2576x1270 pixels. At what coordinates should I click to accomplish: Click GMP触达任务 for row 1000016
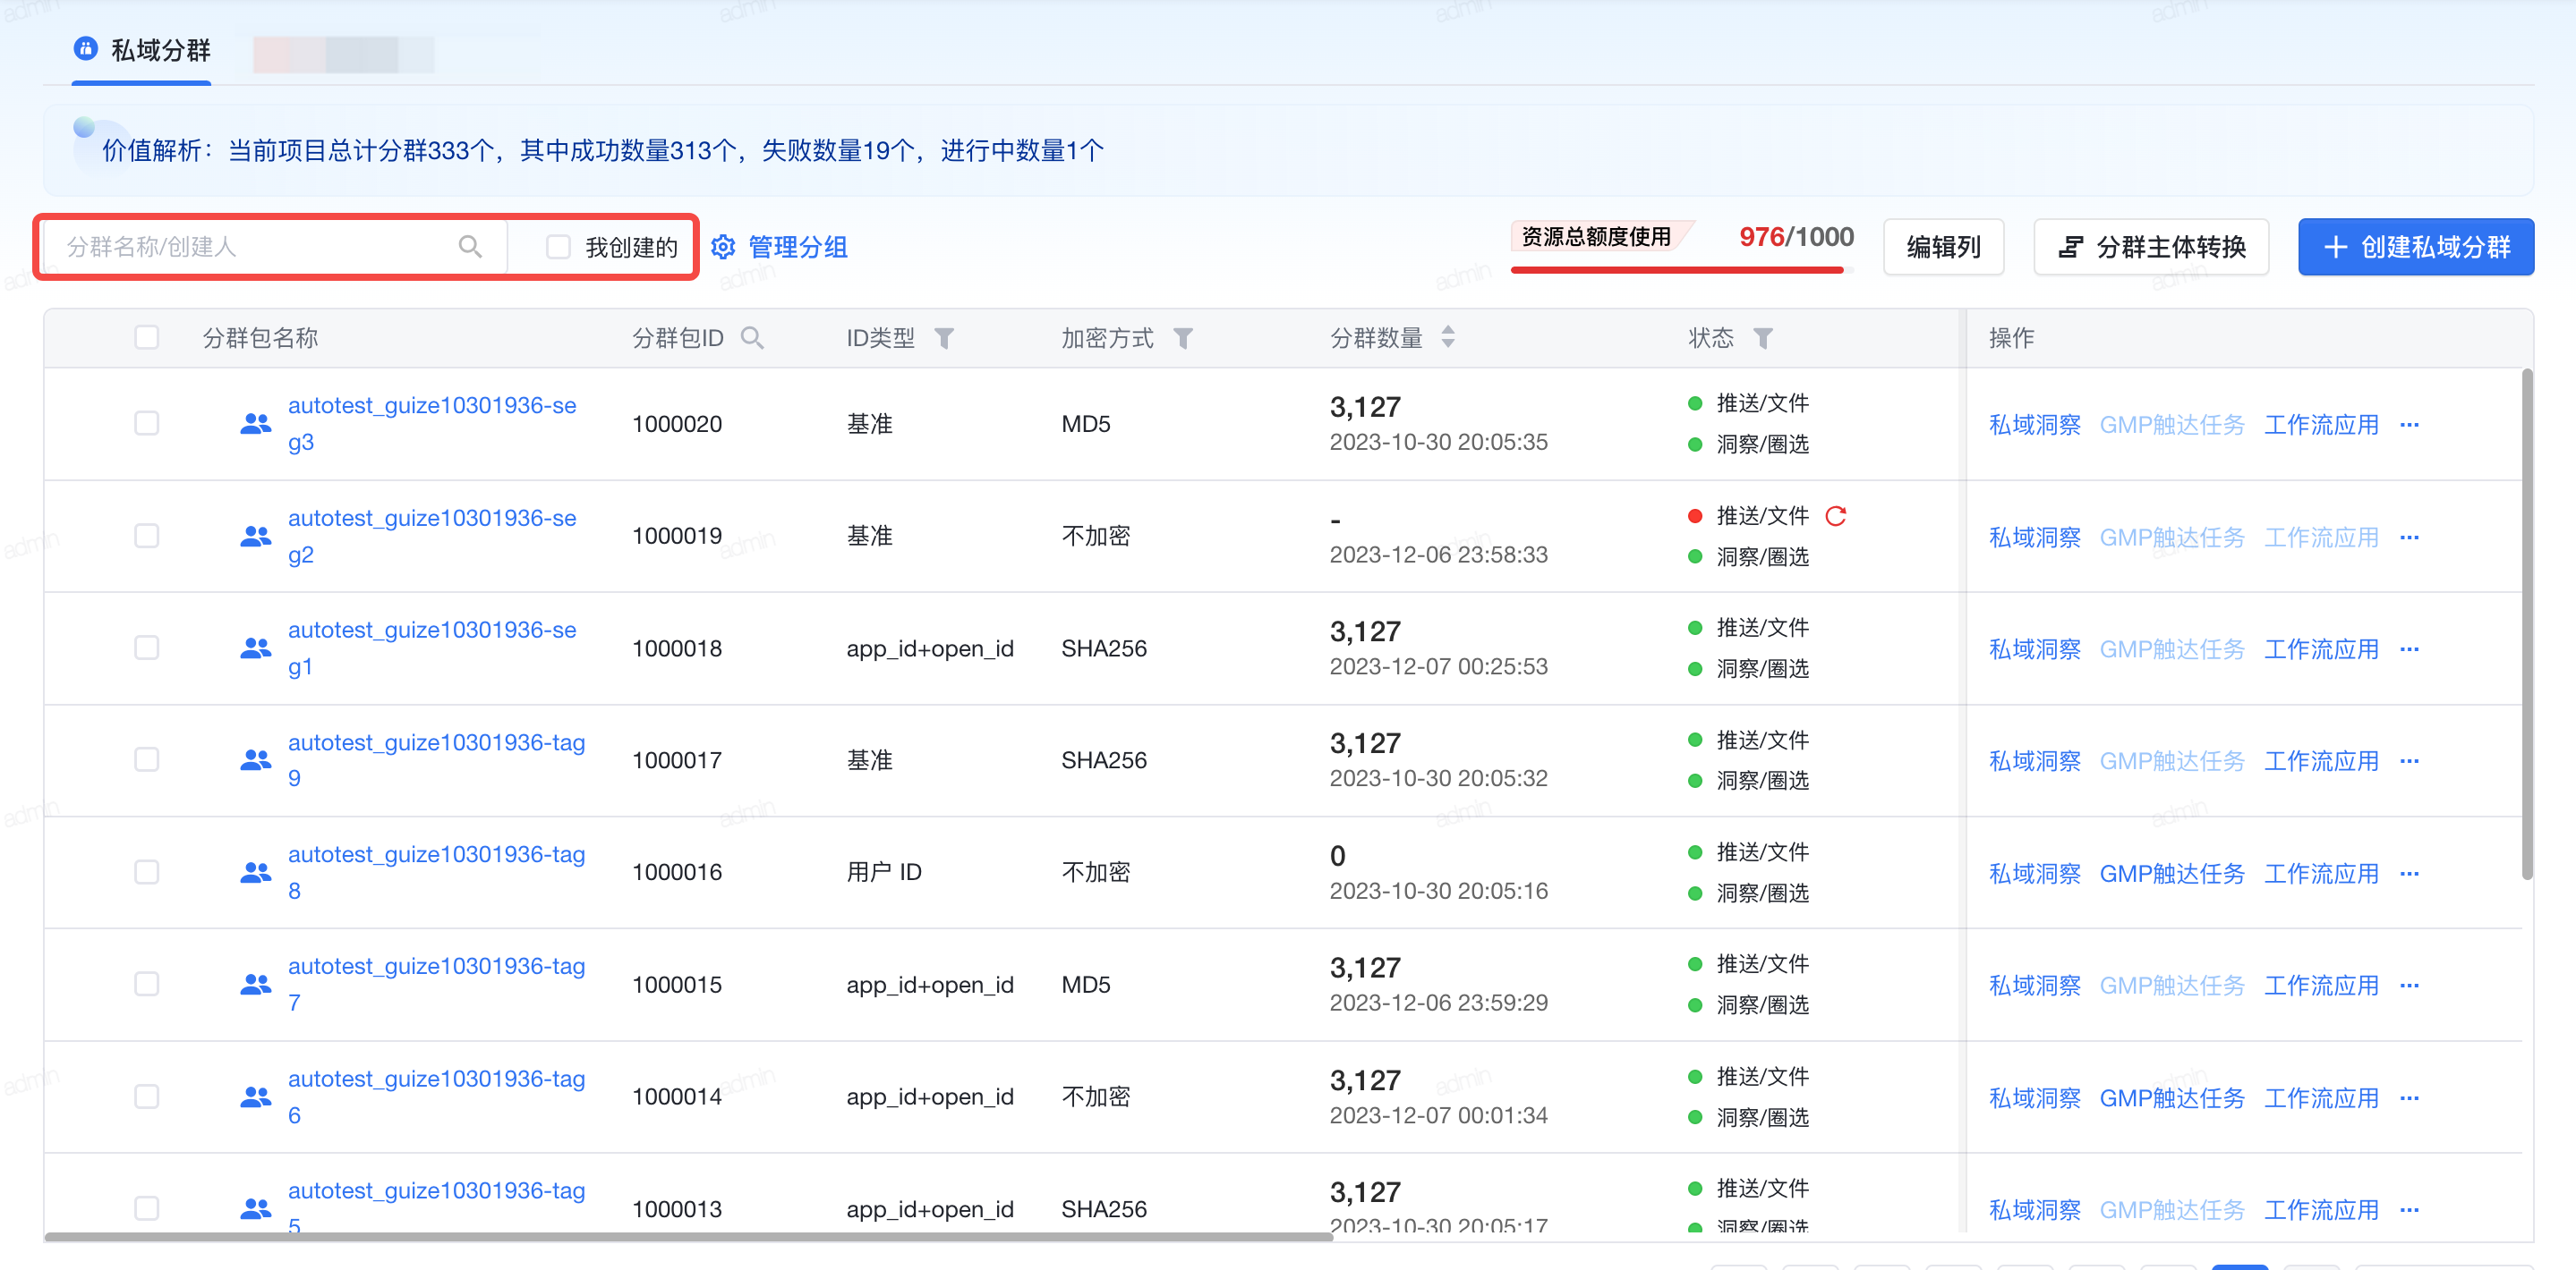(x=2171, y=873)
